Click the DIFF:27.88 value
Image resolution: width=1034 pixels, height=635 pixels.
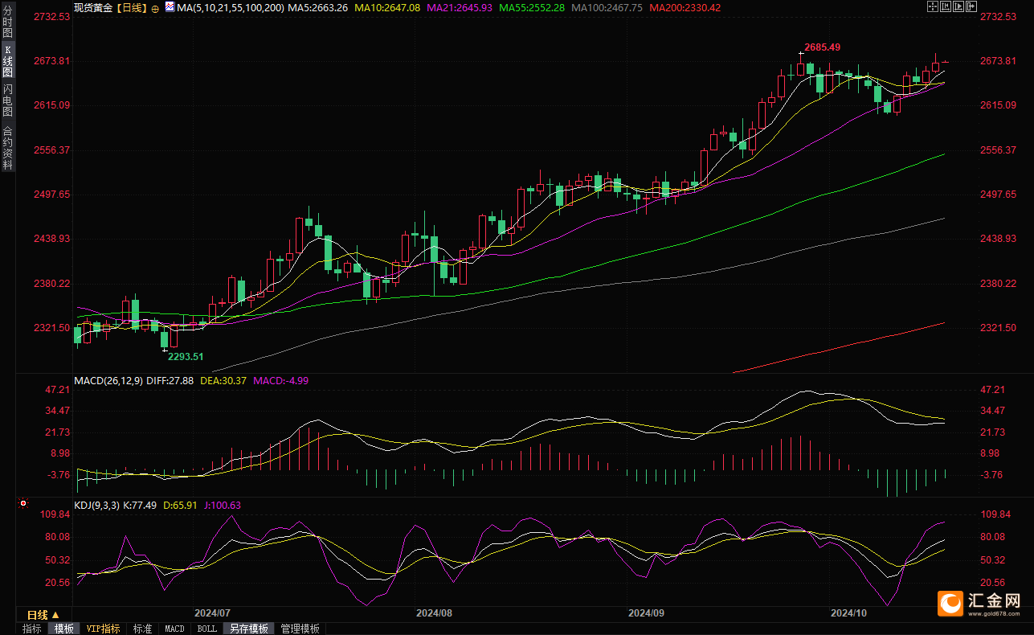click(x=172, y=380)
